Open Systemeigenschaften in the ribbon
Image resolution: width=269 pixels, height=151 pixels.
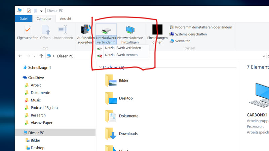[188, 34]
